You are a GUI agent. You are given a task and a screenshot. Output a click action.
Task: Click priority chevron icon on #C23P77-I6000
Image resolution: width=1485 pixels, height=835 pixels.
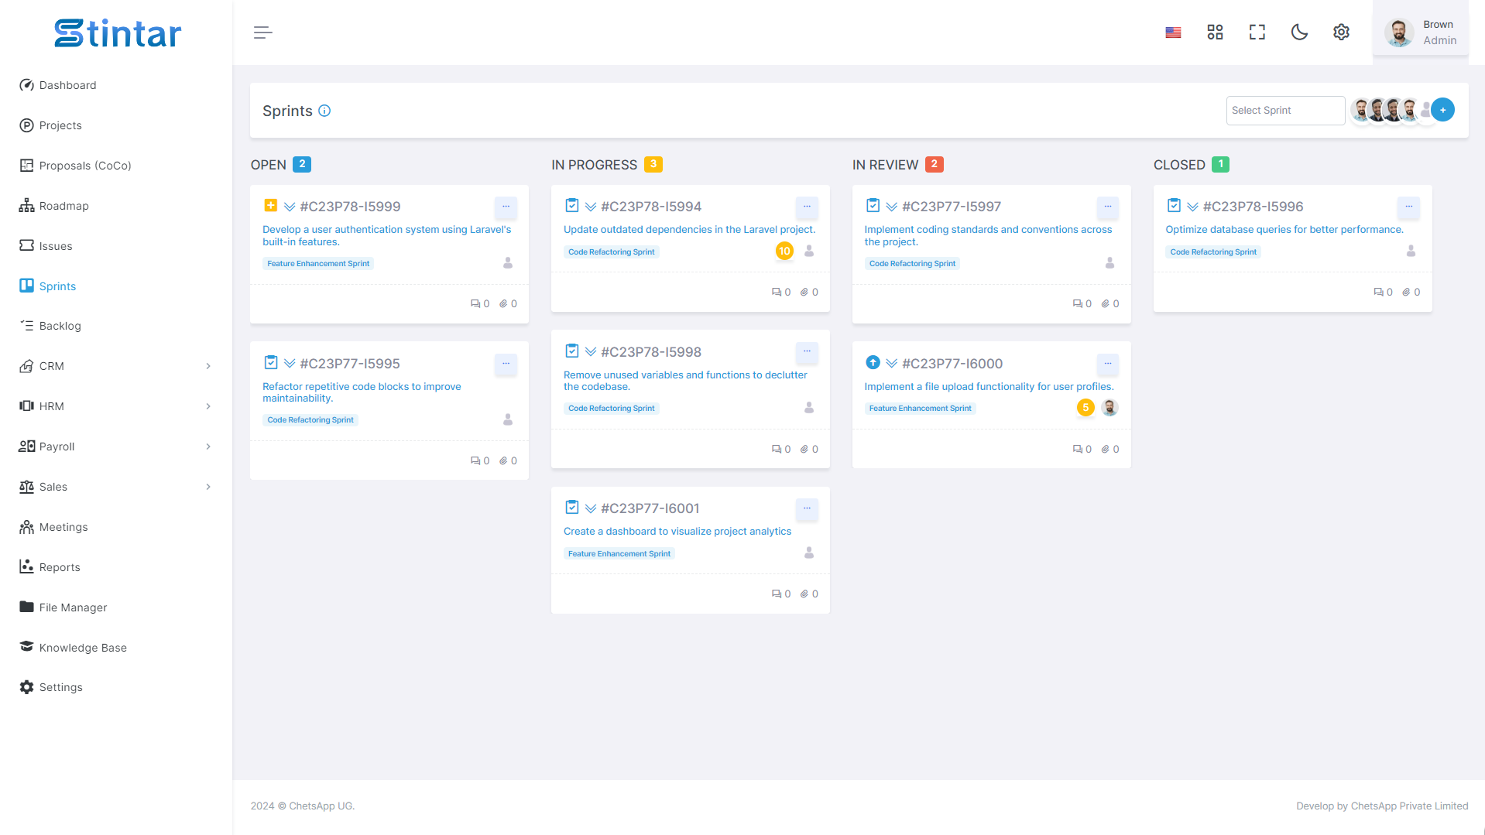coord(891,363)
